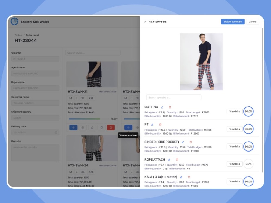
Task: Click HTX-SWH-21 progress bar
Action: pyautogui.click(x=89, y=119)
